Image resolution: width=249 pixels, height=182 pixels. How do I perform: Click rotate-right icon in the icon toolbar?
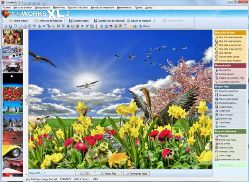(x=11, y=26)
